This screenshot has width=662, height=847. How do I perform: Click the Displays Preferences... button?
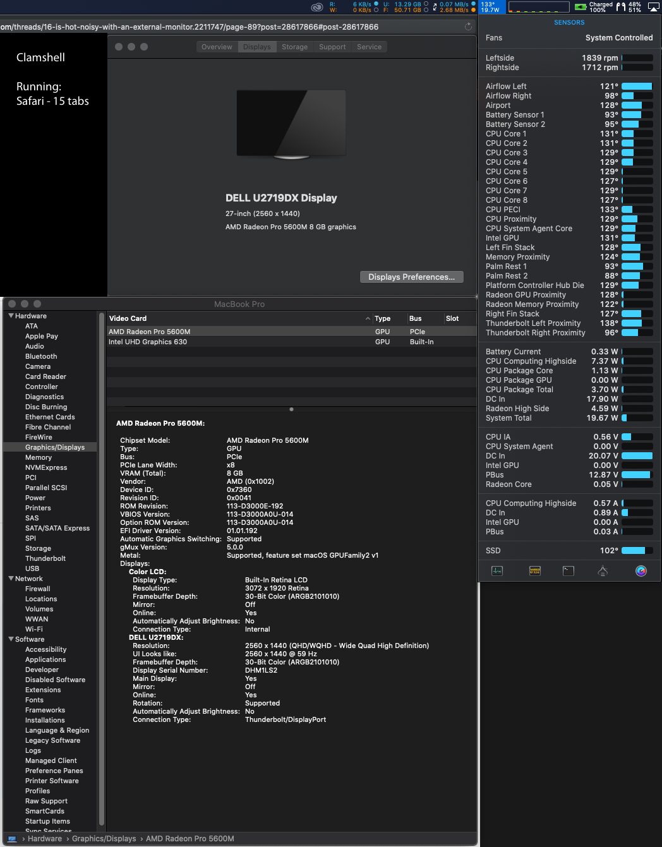tap(411, 277)
